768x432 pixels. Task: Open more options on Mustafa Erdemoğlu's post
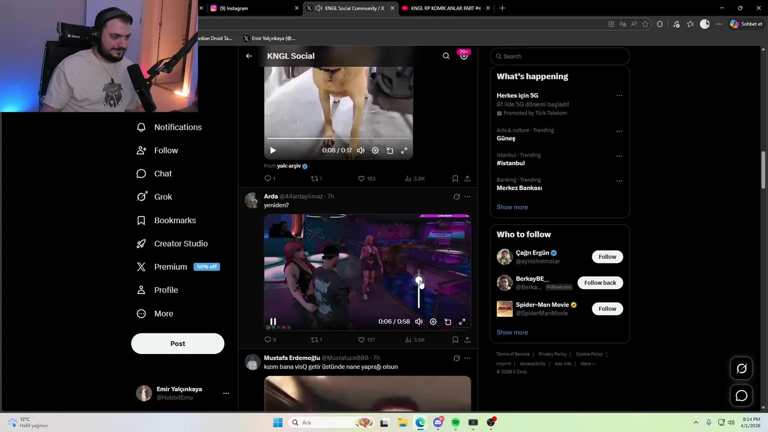coord(467,358)
